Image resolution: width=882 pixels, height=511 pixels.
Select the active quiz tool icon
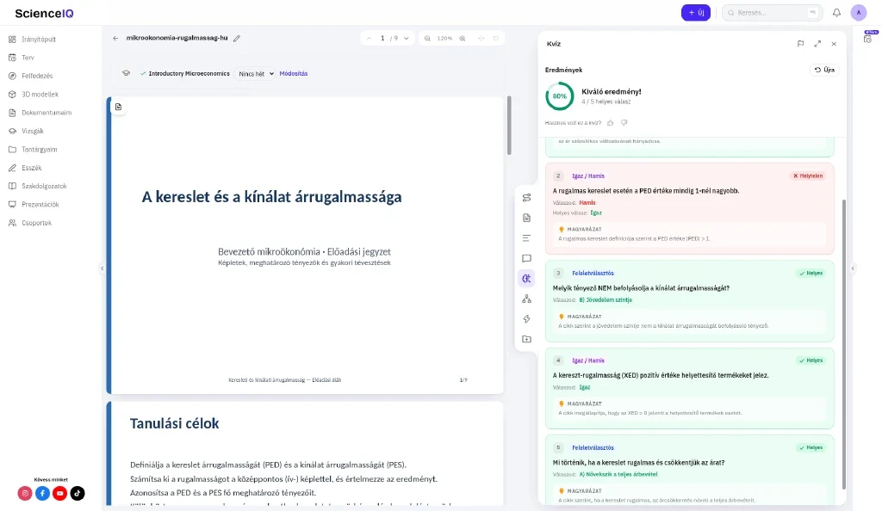point(526,279)
